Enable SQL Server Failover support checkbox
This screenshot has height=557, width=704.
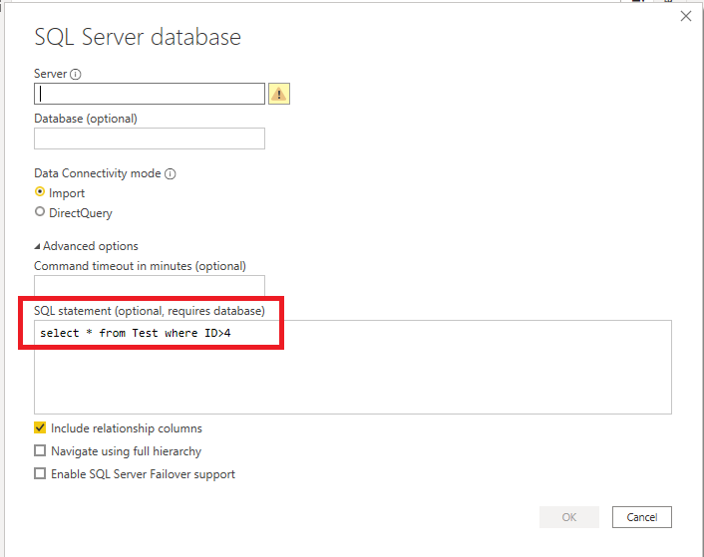point(40,473)
